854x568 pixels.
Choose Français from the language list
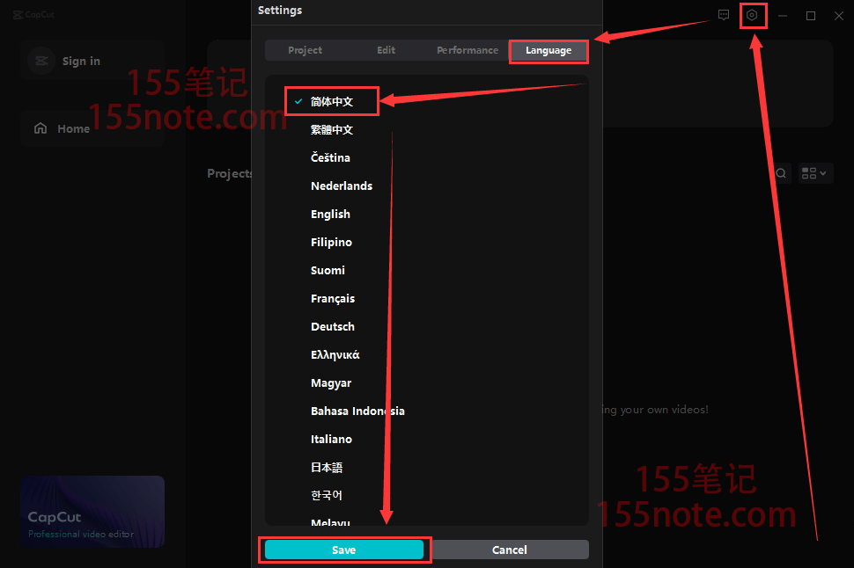click(x=333, y=299)
